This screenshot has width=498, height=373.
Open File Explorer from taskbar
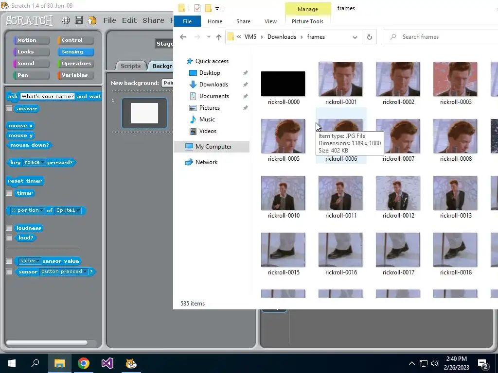(59, 363)
